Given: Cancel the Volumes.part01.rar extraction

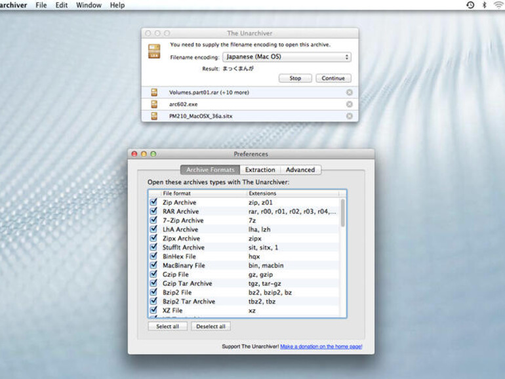Looking at the screenshot, I should (x=349, y=92).
